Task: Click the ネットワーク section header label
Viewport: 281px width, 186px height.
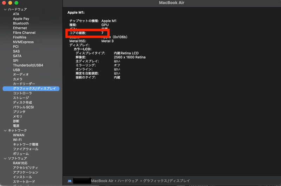Action: coord(17,130)
